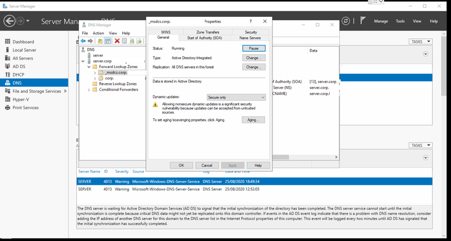Image resolution: width=451 pixels, height=241 pixels.
Task: Click the Hyper-V sidebar icon
Action: point(8,100)
